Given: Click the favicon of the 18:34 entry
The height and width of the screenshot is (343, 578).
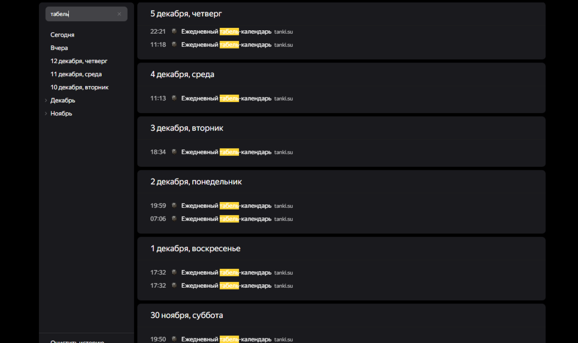Looking at the screenshot, I should tap(174, 152).
